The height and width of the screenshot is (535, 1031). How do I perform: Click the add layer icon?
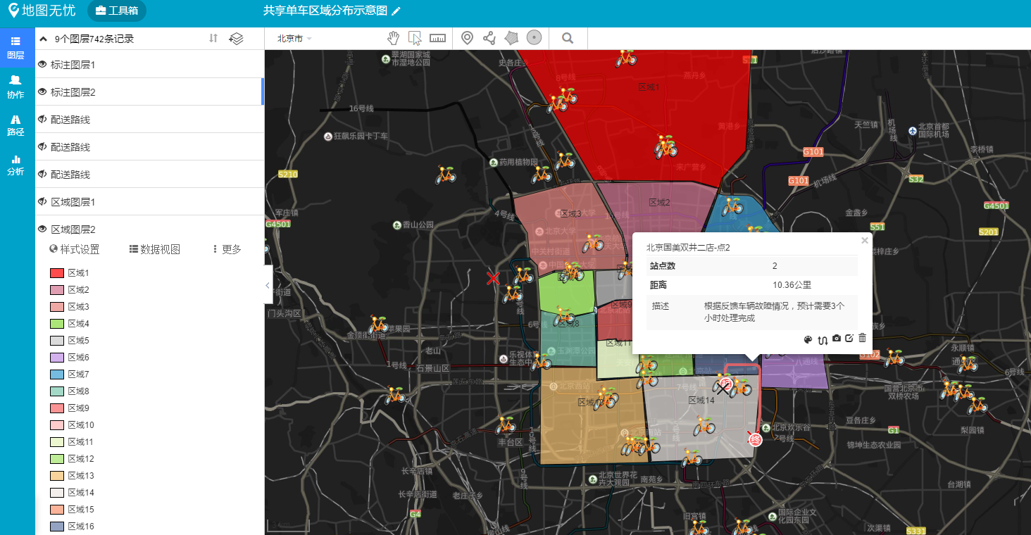tap(236, 39)
